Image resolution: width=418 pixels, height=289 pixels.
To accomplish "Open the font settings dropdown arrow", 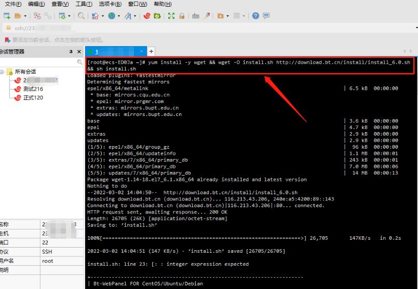I will 135,16.
